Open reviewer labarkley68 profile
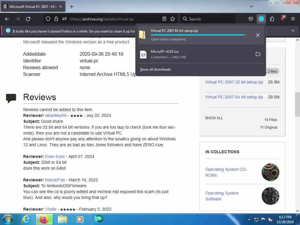300x225 pixels. (56, 115)
